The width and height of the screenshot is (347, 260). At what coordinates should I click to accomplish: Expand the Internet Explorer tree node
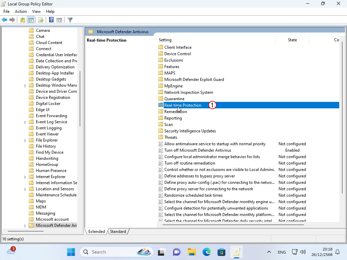[25, 177]
